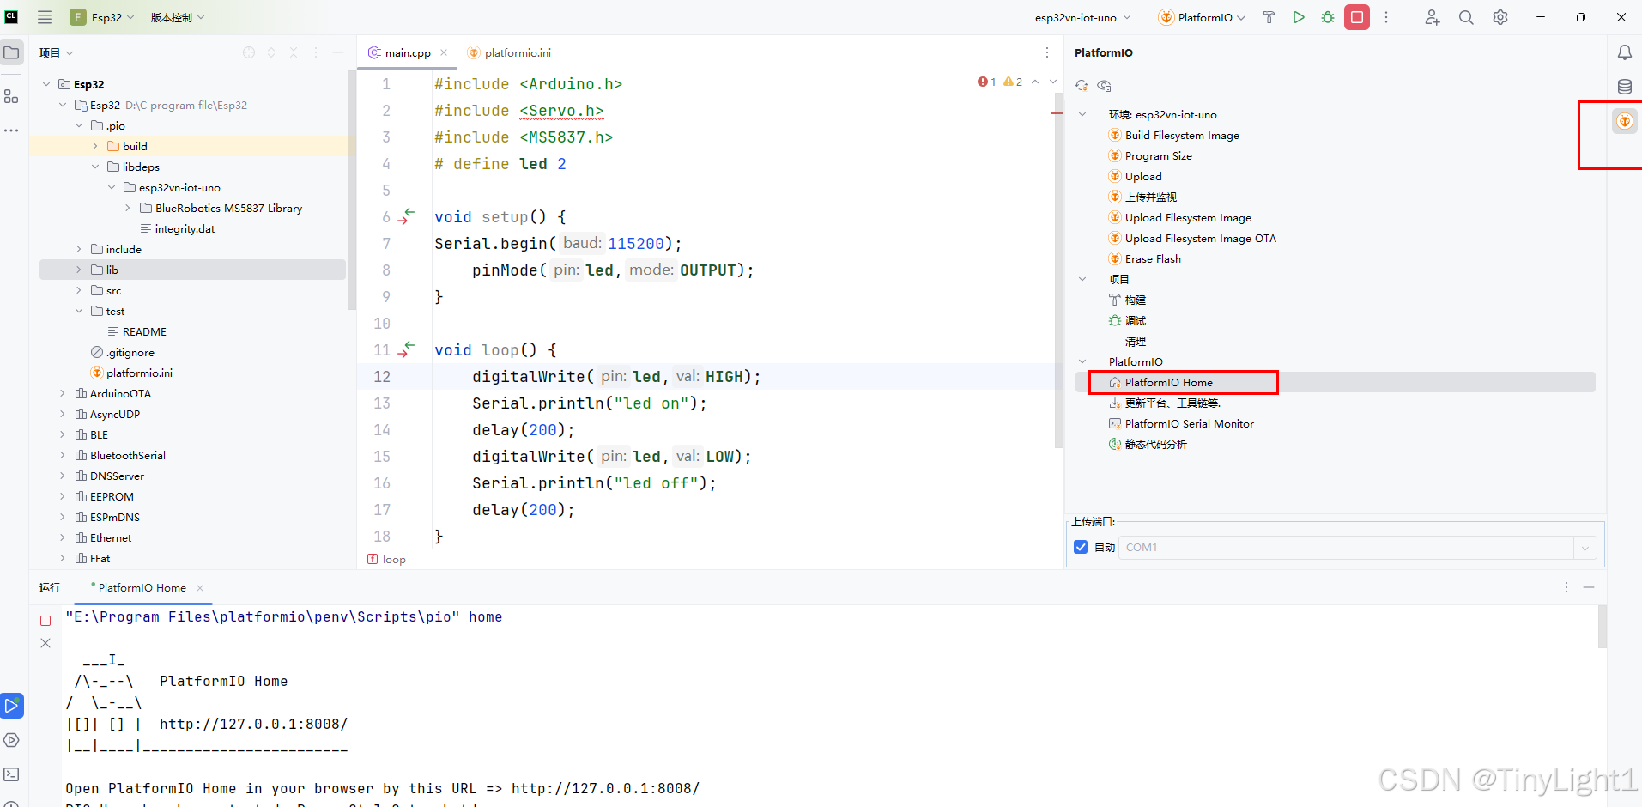Run the Upload task
Image resolution: width=1642 pixels, height=807 pixels.
[1143, 176]
